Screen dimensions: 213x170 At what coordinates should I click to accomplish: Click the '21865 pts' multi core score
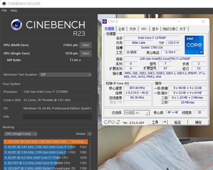pyautogui.click(x=70, y=45)
